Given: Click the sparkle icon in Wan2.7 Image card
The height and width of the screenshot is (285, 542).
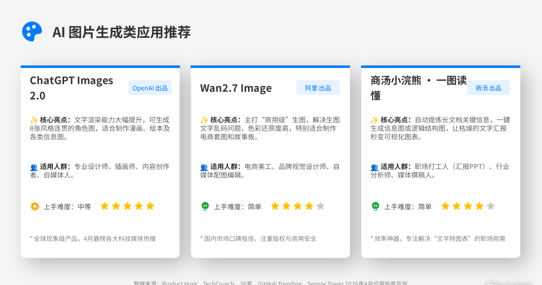Looking at the screenshot, I should pyautogui.click(x=204, y=120).
